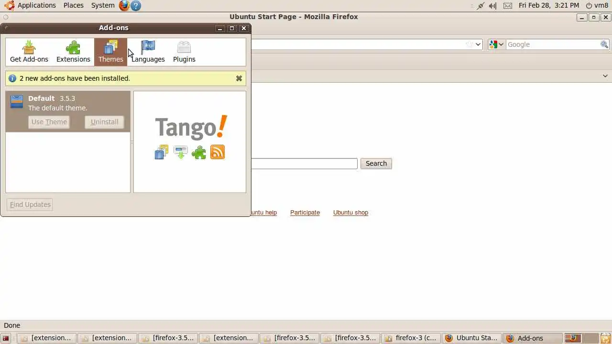The image size is (612, 344).
Task: Click the Show Desktop icon in bottom panel
Action: 5,338
